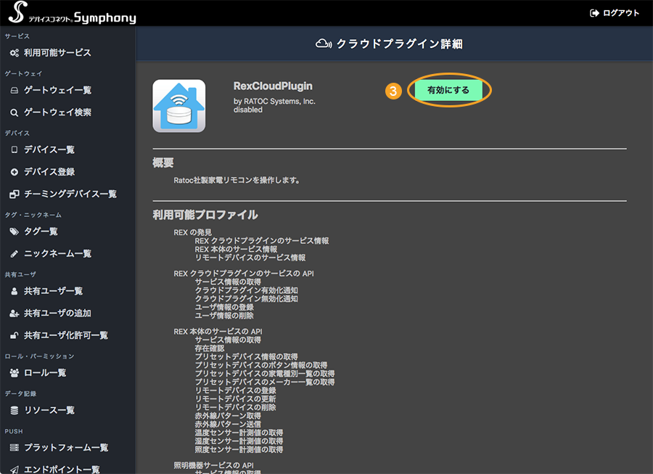Click the database icon for リソース一覧
Image resolution: width=653 pixels, height=474 pixels.
(15, 410)
